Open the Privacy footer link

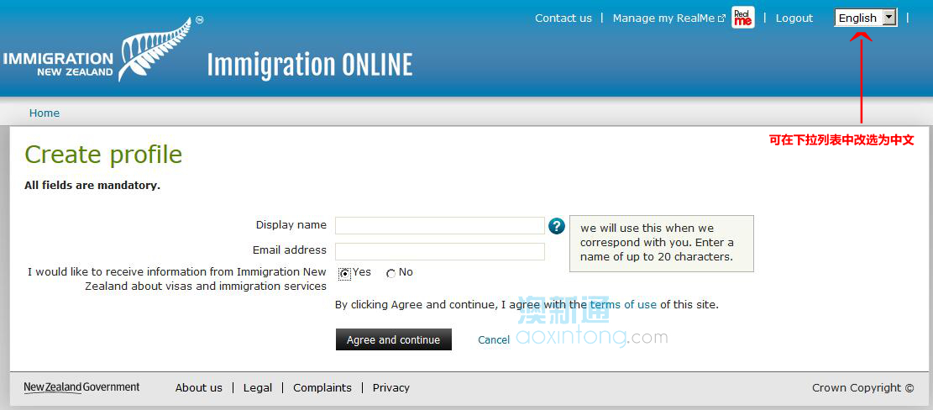click(391, 387)
